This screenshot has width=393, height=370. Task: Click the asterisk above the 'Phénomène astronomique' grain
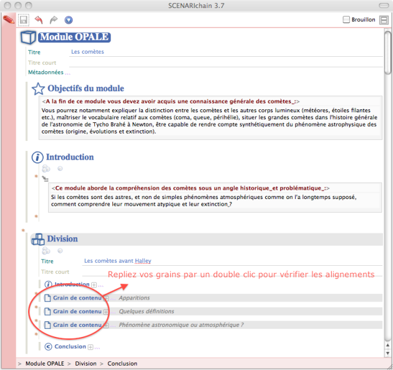36,320
